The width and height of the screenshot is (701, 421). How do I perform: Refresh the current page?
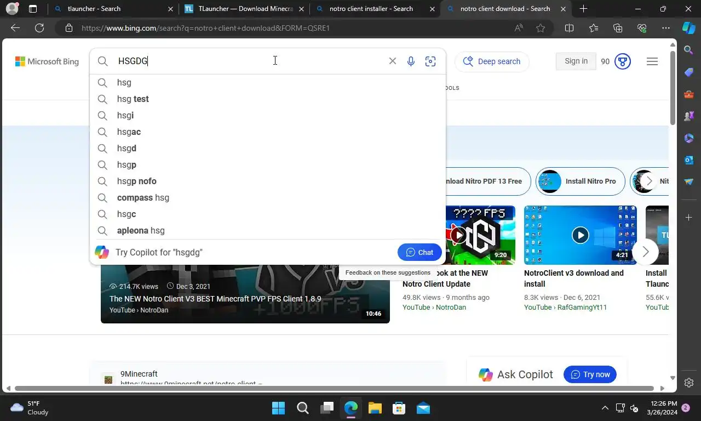coord(39,28)
